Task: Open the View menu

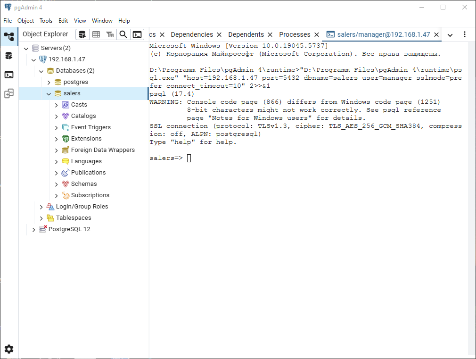Action: (80, 21)
